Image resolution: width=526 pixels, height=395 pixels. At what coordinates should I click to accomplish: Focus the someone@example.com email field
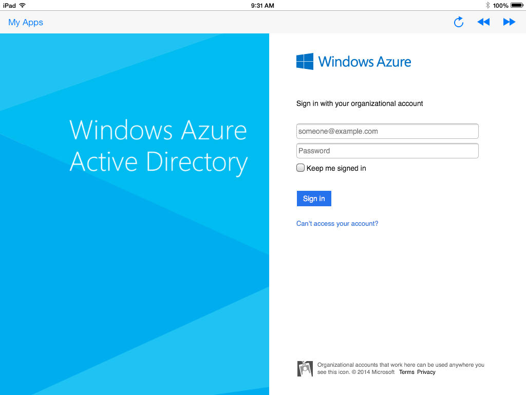(387, 131)
